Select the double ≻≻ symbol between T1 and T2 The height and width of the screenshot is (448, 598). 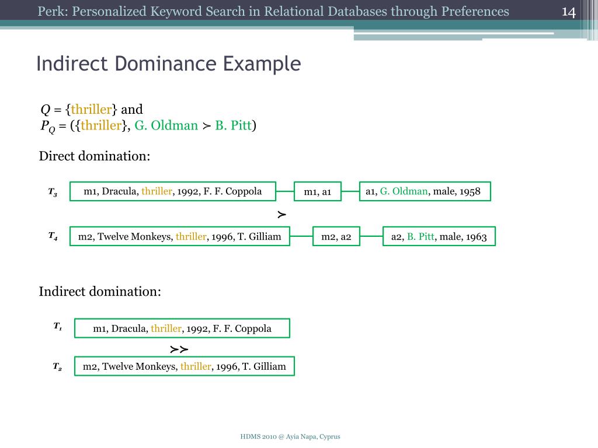tap(179, 349)
